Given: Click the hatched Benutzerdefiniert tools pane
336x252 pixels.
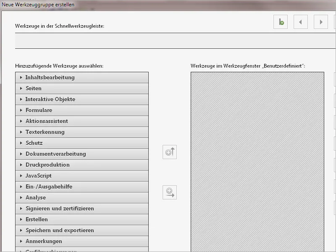Looking at the screenshot, I should pyautogui.click(x=257, y=162).
